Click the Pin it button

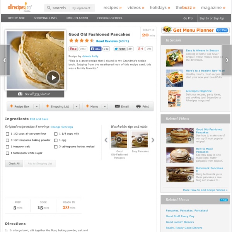(73, 49)
